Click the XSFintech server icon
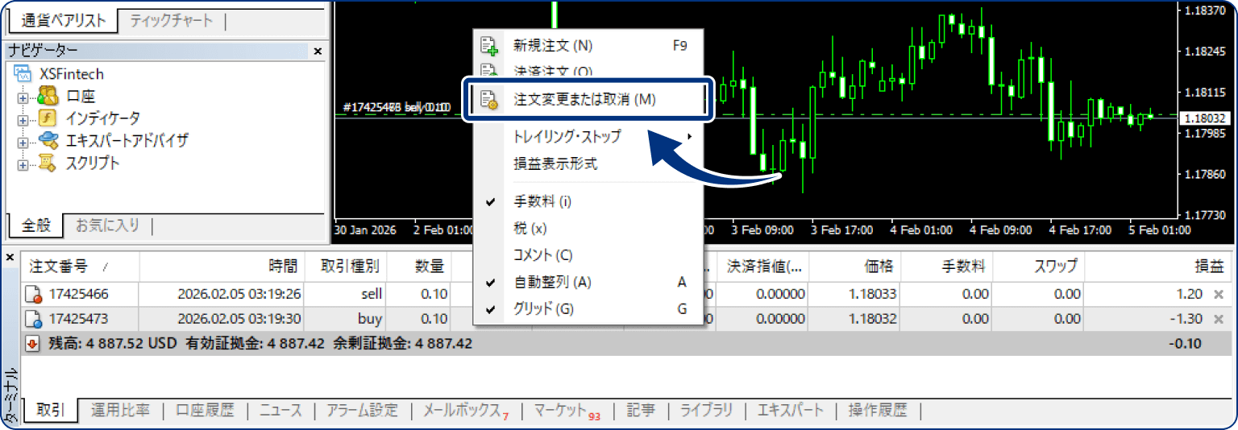The image size is (1238, 430). [24, 74]
